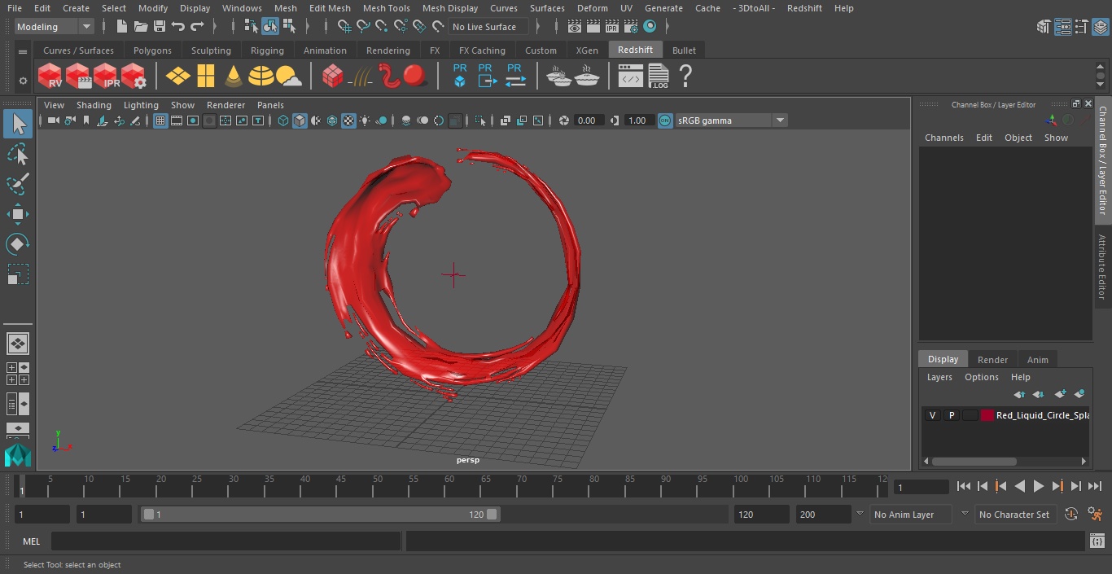Screen dimensions: 1112x574
Task: Switch to the Polygons shelf tab
Action: coord(152,50)
